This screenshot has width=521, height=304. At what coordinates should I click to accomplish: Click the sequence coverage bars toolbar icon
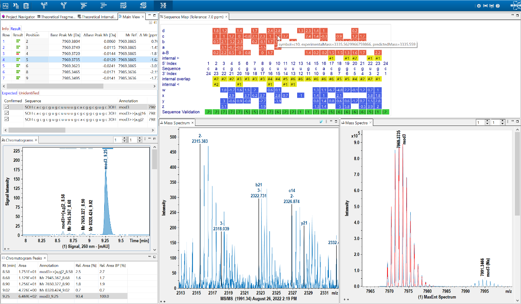coord(84,6)
